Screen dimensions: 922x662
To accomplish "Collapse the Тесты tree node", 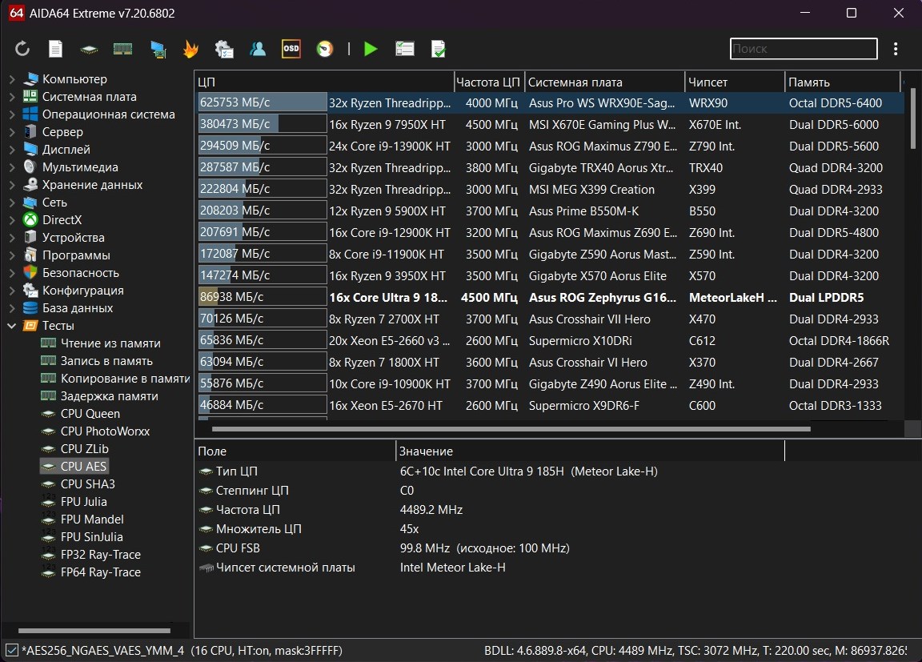I will 12,326.
